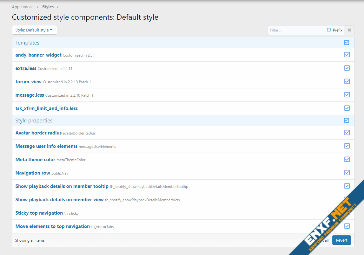
Task: Open the Style: Default style dropdown
Action: 34,30
